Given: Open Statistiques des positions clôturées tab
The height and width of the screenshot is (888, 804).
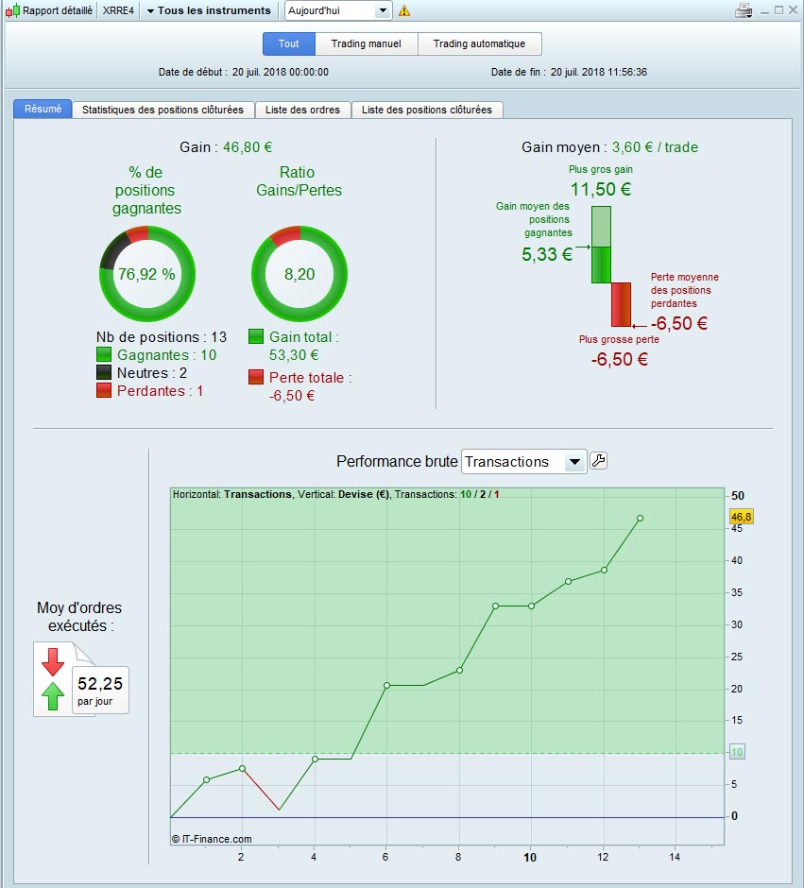Looking at the screenshot, I should (163, 110).
